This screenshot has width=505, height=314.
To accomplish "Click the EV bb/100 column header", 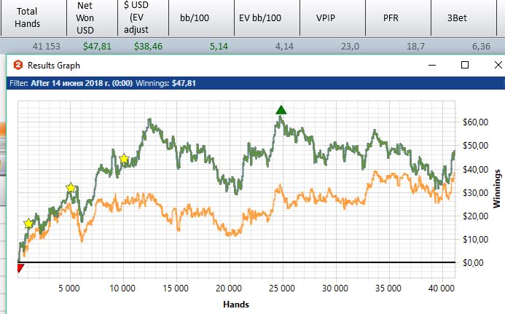I will tap(267, 17).
